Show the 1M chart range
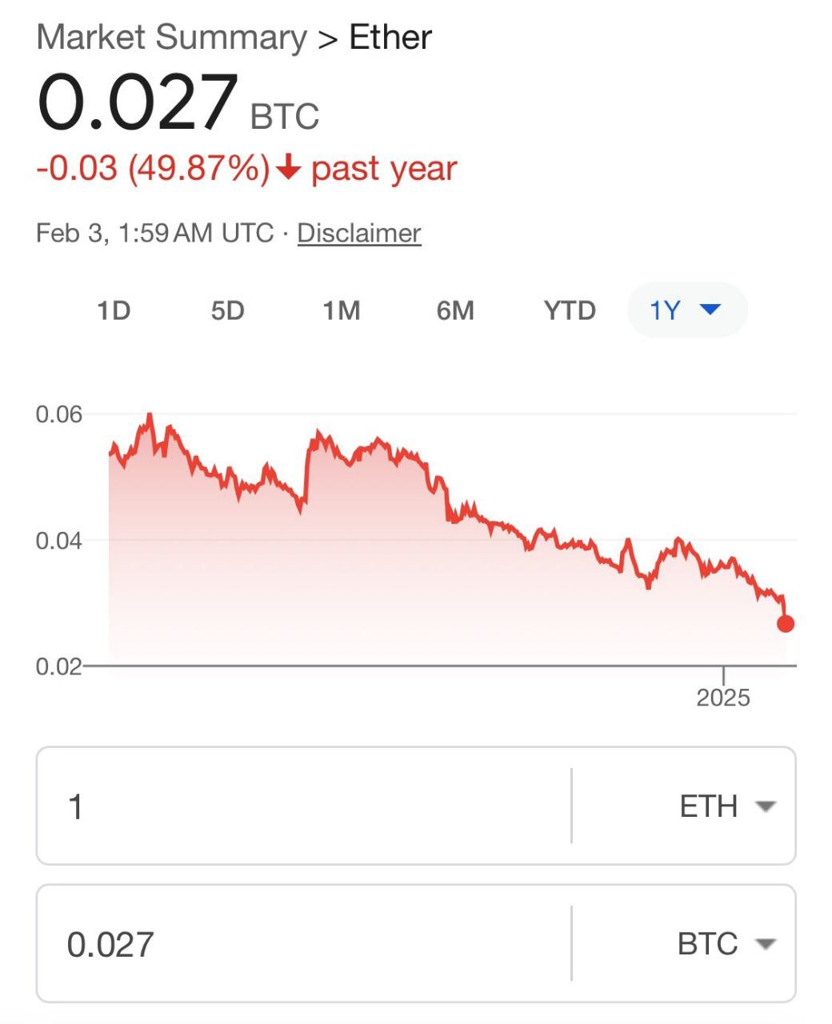This screenshot has height=1024, width=832. pyautogui.click(x=342, y=310)
